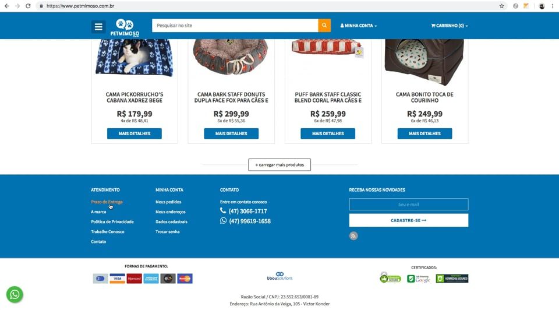The image size is (559, 310).
Task: Bookmark page with the star icon
Action: click(x=501, y=6)
